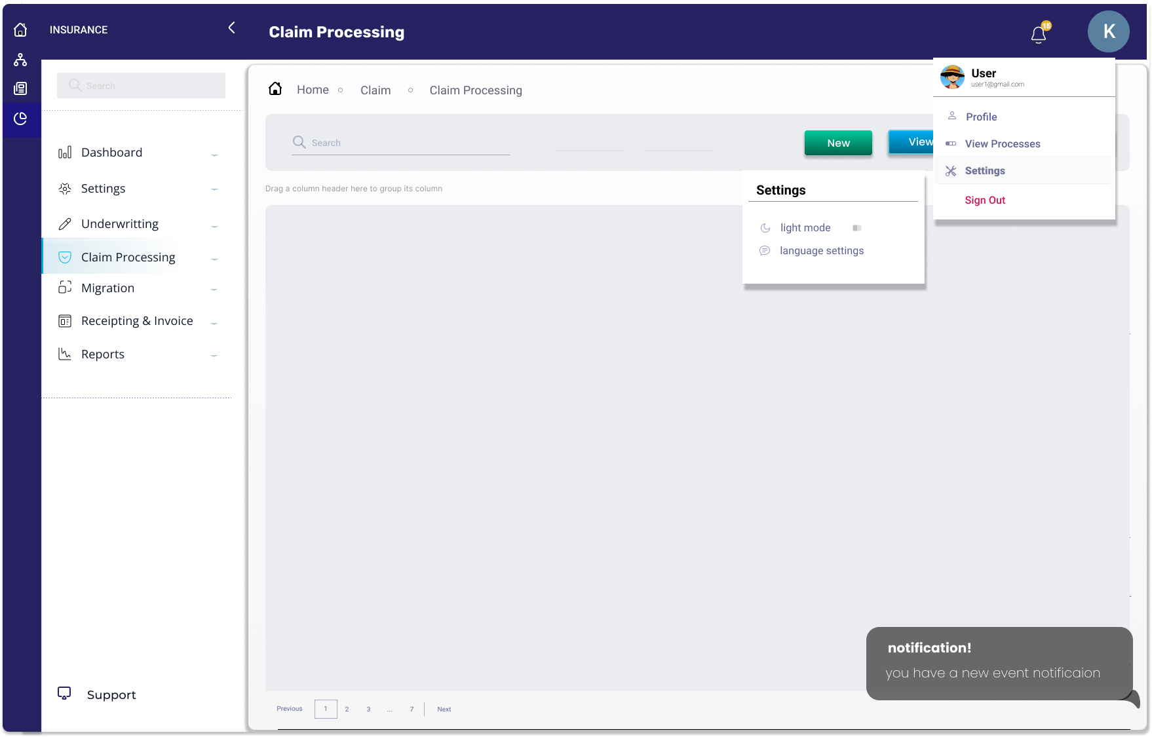
Task: Expand the Dashboard menu arrow
Action: click(x=214, y=155)
